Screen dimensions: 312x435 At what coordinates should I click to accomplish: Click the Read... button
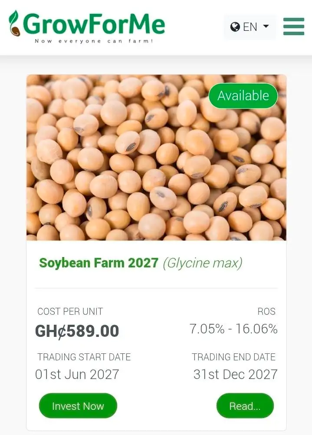pos(245,405)
